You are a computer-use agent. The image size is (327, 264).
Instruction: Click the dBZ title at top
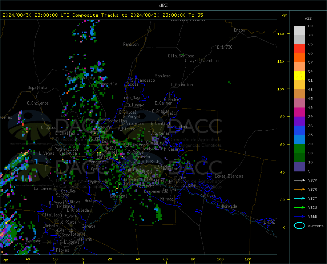click(x=163, y=5)
